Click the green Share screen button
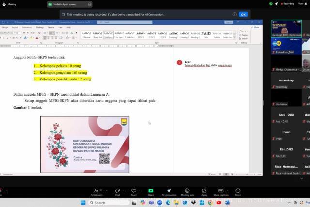 pos(151,191)
